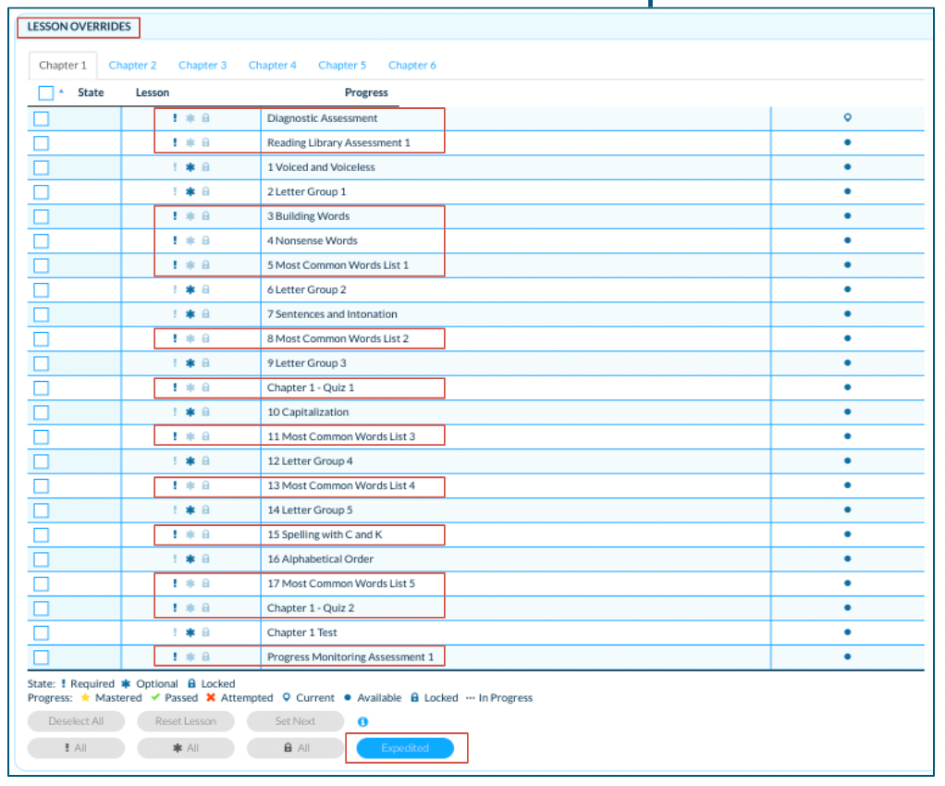Click the Required icon for Diagnostic Assessment
The height and width of the screenshot is (786, 945).
click(x=175, y=118)
